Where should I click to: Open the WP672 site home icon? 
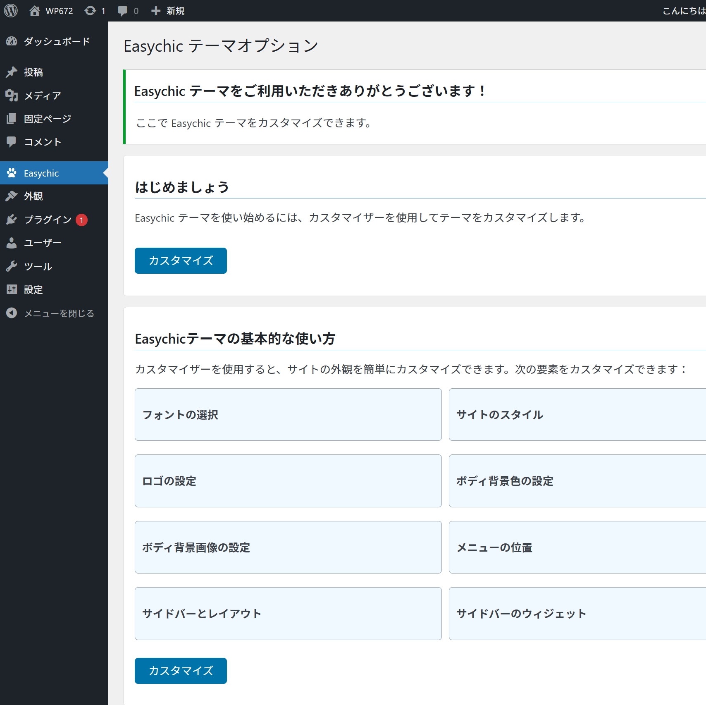click(35, 11)
